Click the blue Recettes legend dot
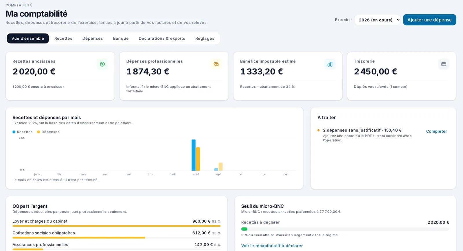Image resolution: width=463 pixels, height=251 pixels. click(14, 132)
